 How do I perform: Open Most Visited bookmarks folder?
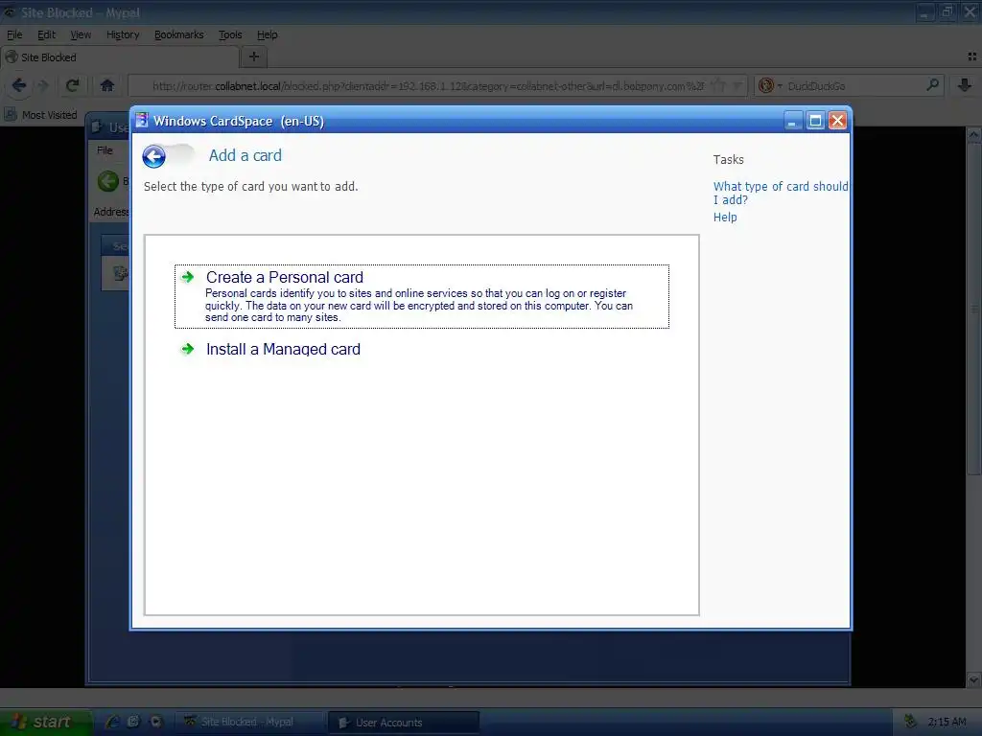(x=41, y=115)
